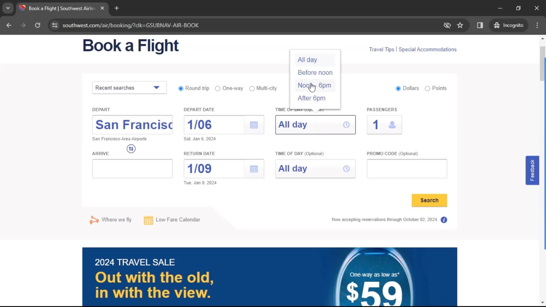Click the calendar icon for depart date
The image size is (546, 307).
[254, 125]
